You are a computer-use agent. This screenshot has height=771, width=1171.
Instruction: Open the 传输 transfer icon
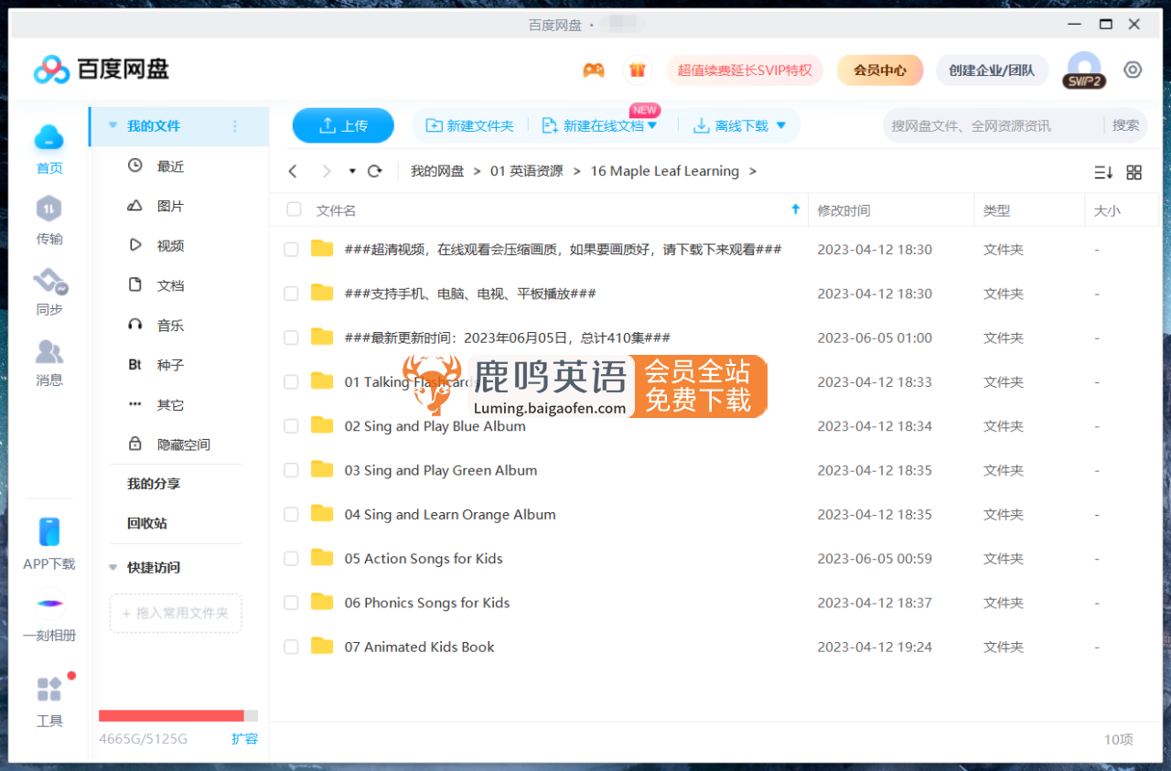tap(49, 209)
